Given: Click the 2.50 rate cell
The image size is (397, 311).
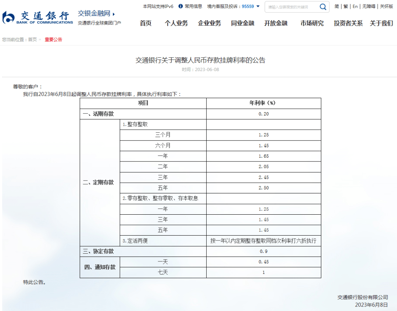Looking at the screenshot, I should (264, 188).
